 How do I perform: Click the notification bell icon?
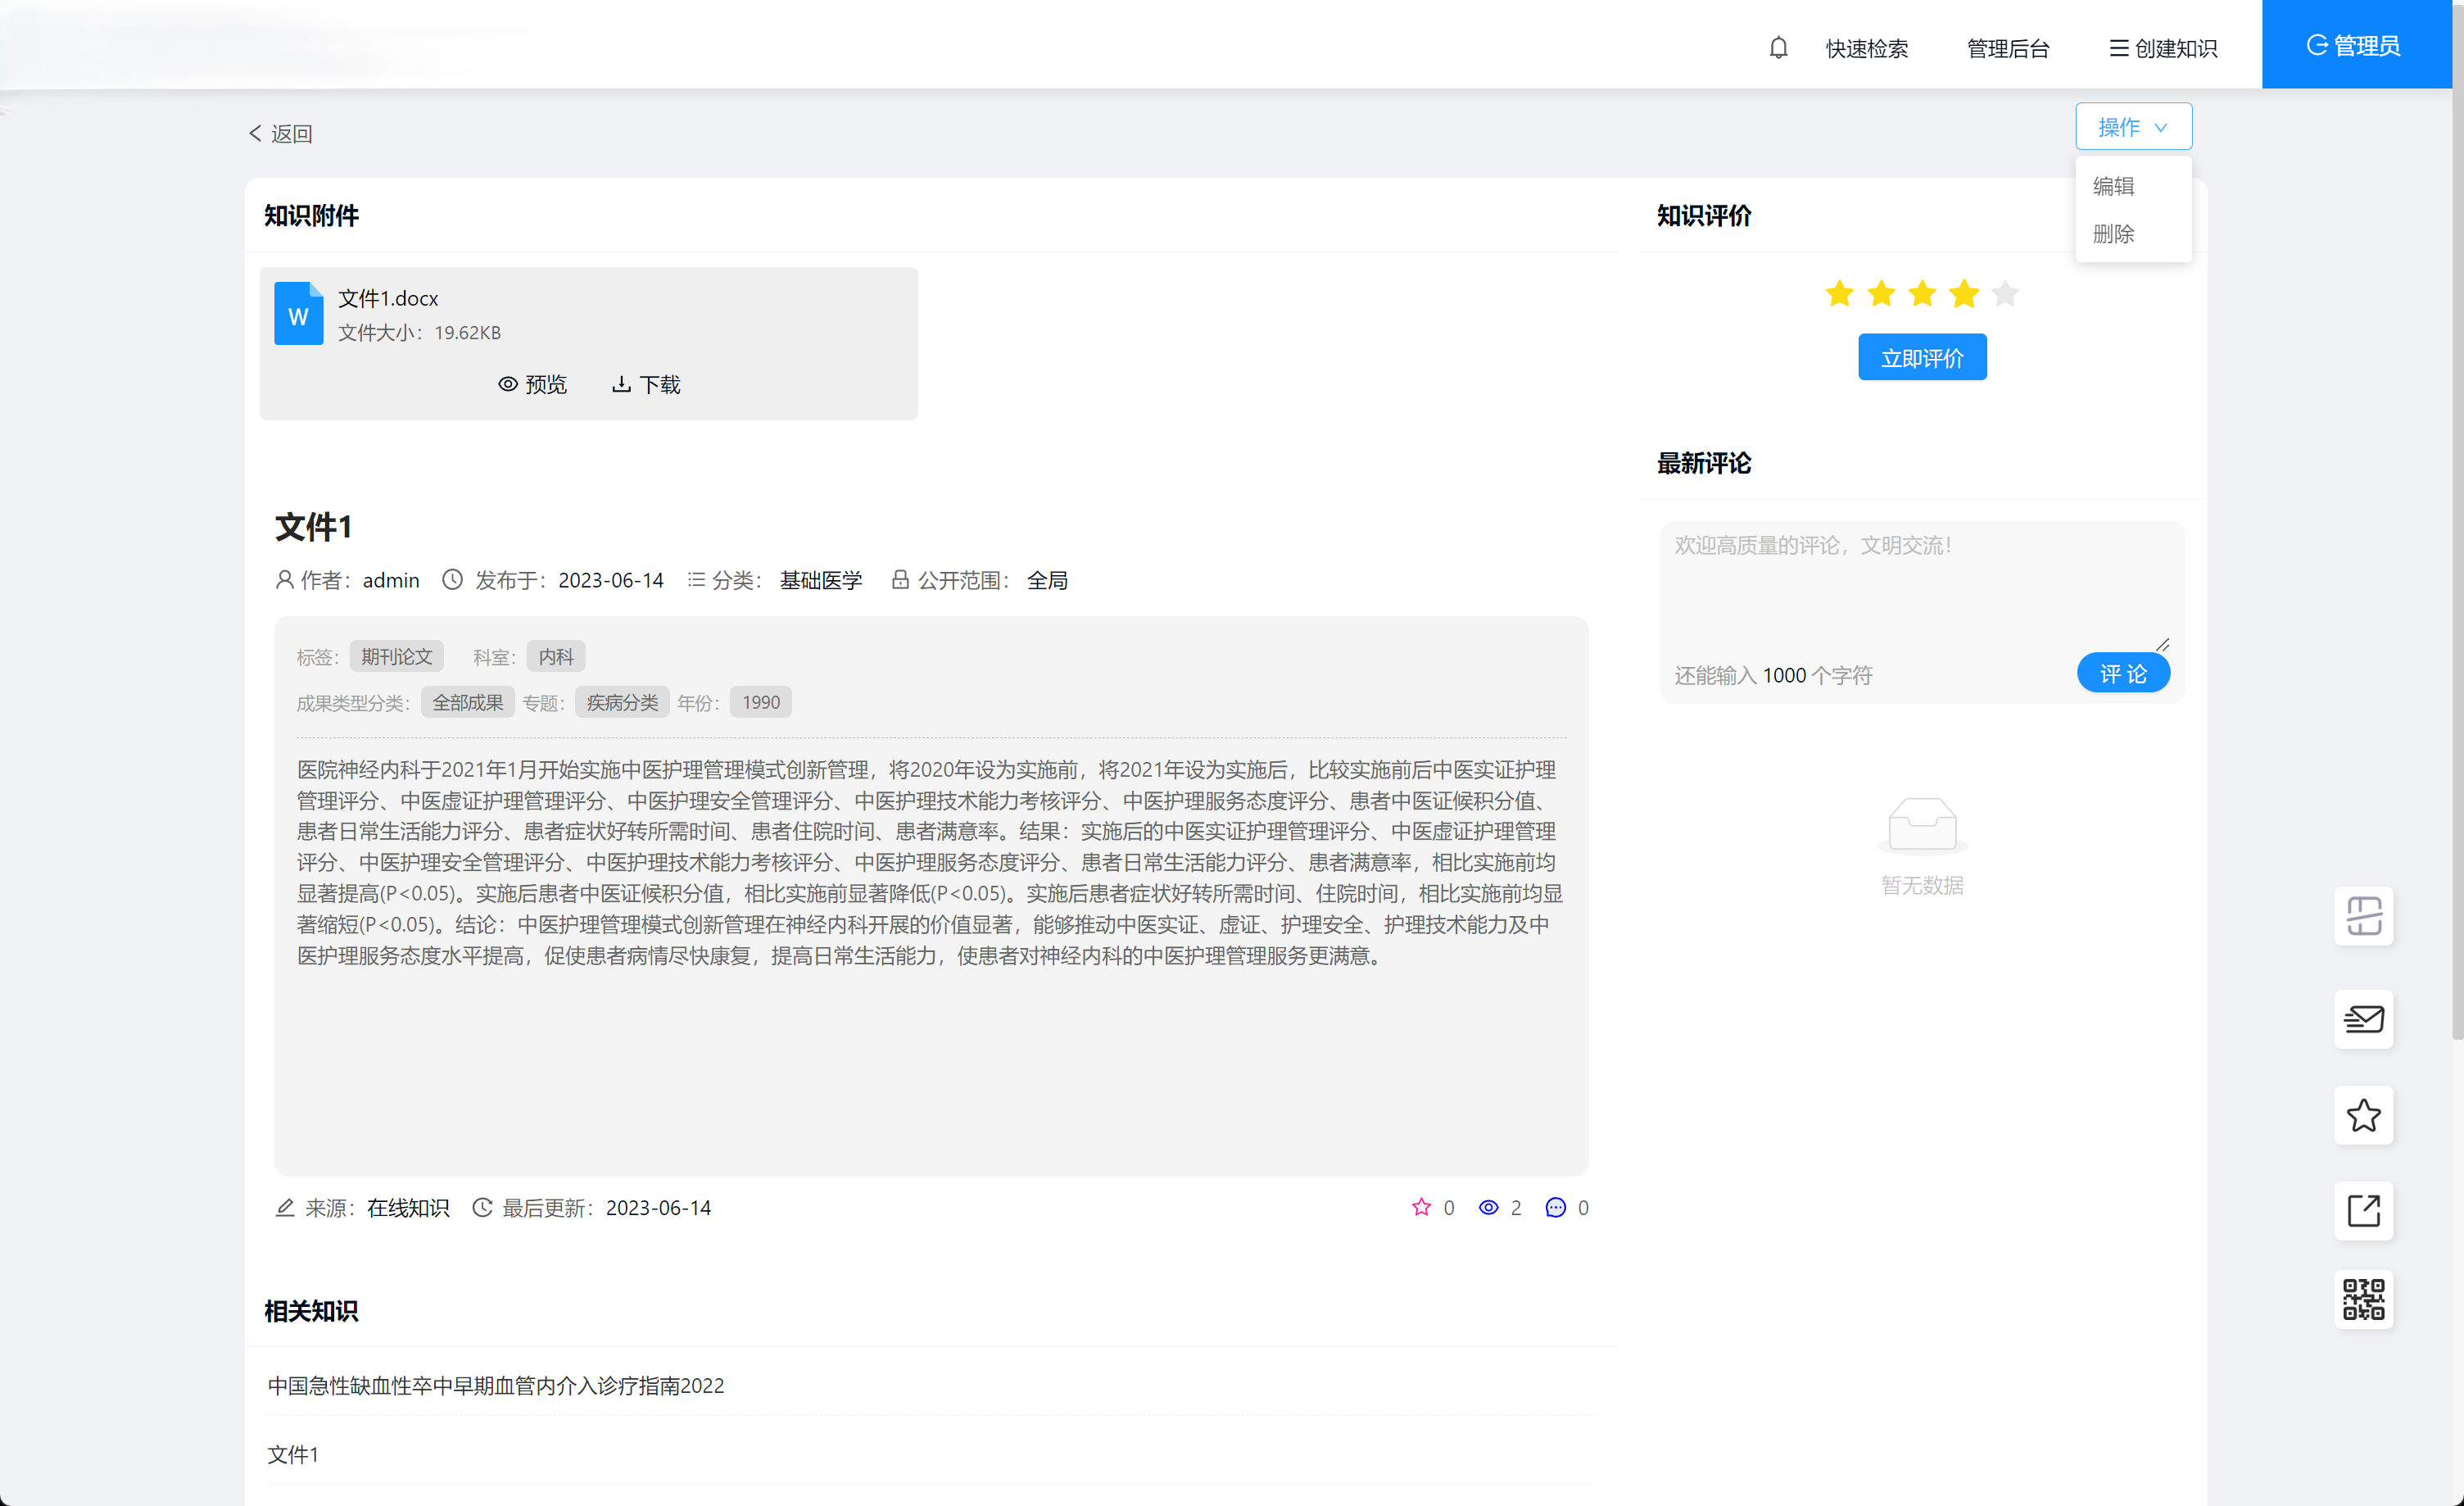1777,47
